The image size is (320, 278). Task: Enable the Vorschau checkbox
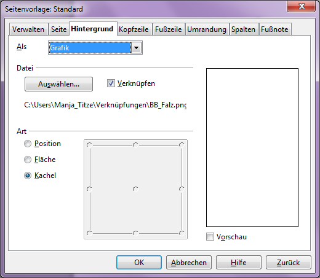coord(210,237)
